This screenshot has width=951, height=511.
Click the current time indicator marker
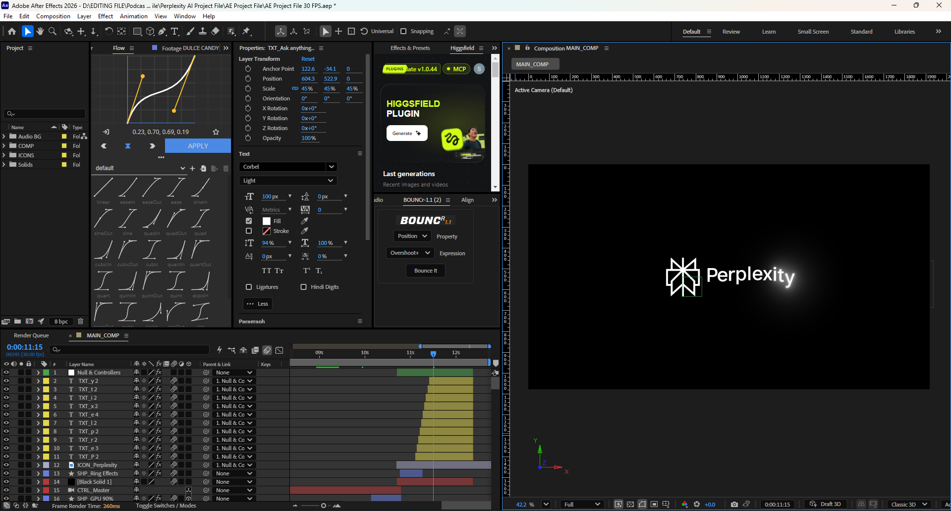[x=433, y=354]
